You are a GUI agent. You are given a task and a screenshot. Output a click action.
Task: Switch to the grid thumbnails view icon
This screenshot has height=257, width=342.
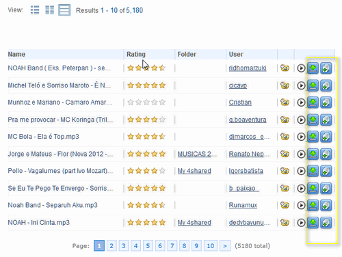tap(50, 10)
